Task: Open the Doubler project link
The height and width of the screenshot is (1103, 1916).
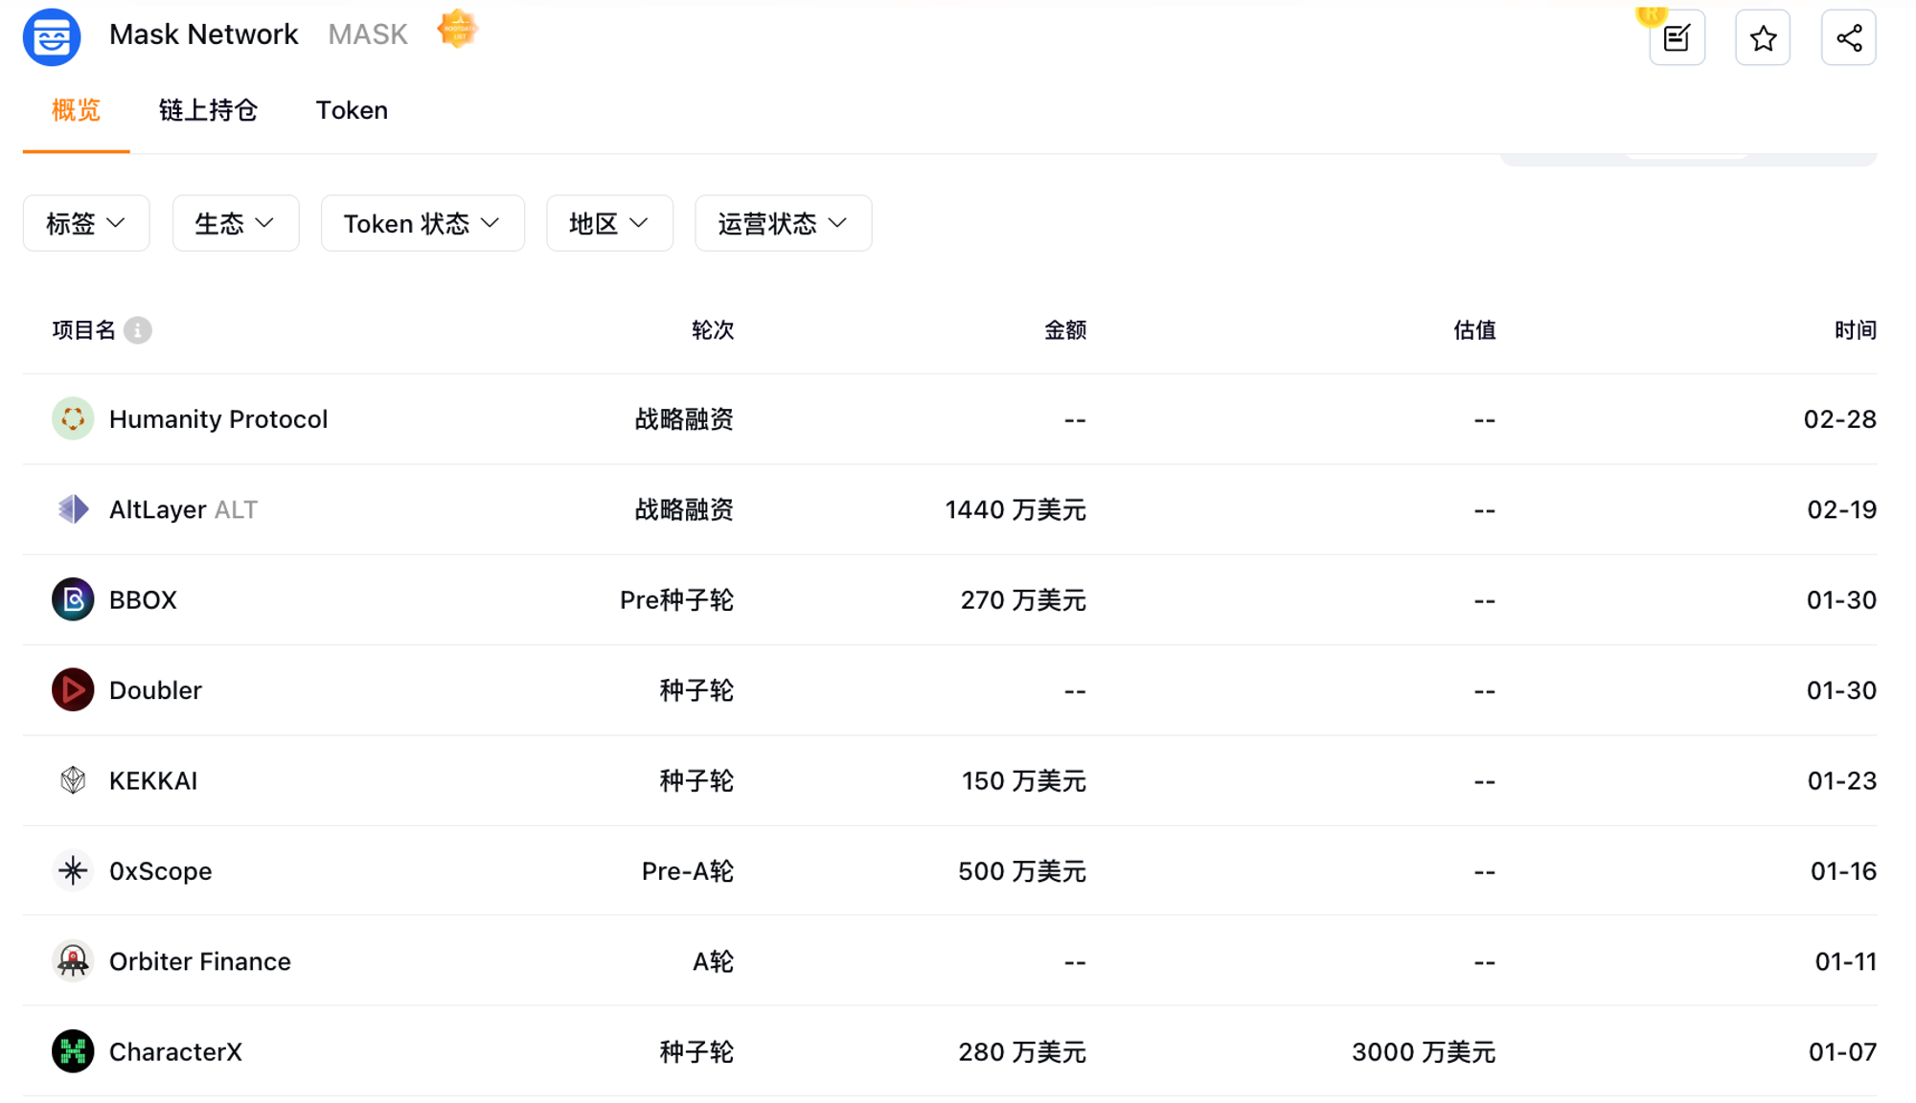Action: click(x=155, y=690)
